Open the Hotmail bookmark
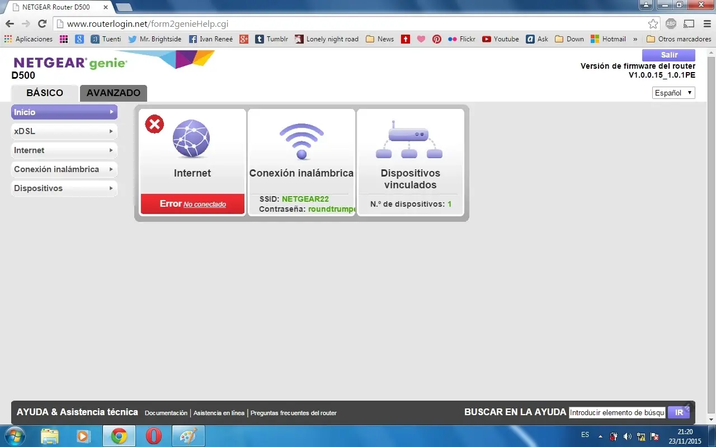This screenshot has width=716, height=447. pos(608,39)
